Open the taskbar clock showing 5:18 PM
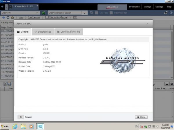 (x=165, y=127)
